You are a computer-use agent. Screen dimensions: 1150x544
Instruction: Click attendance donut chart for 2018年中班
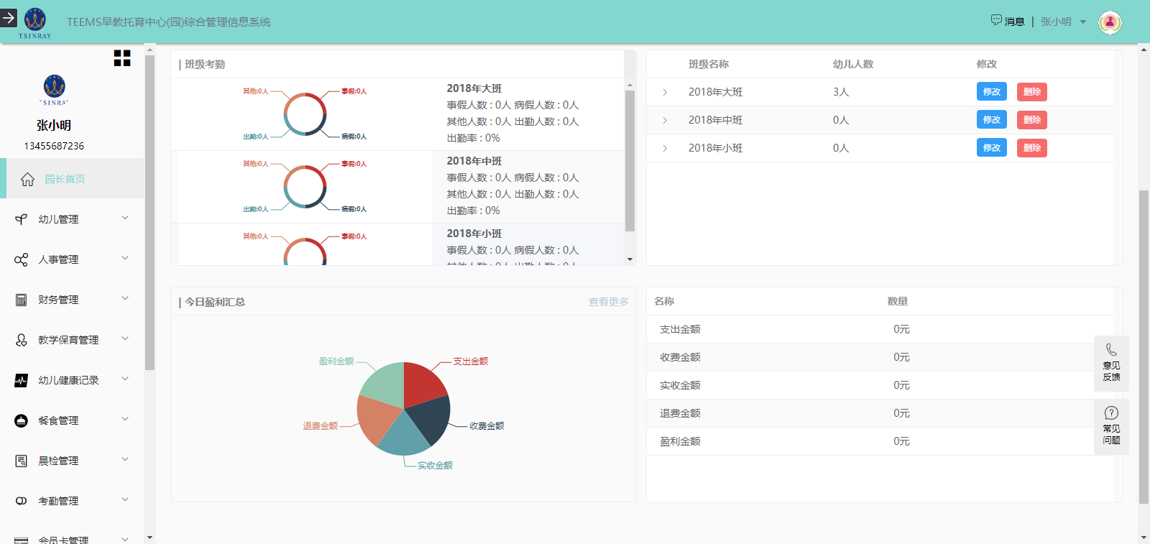[305, 187]
